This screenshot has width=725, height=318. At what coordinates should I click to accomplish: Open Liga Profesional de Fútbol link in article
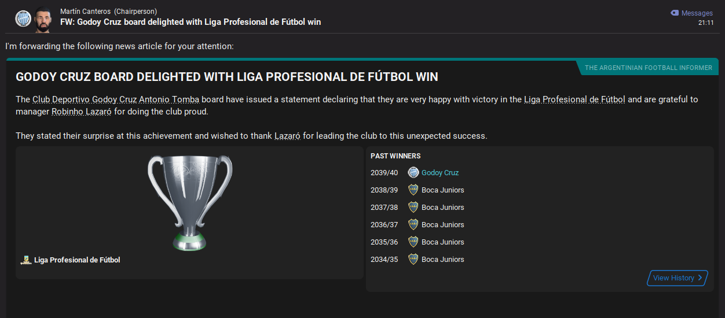[x=574, y=99]
